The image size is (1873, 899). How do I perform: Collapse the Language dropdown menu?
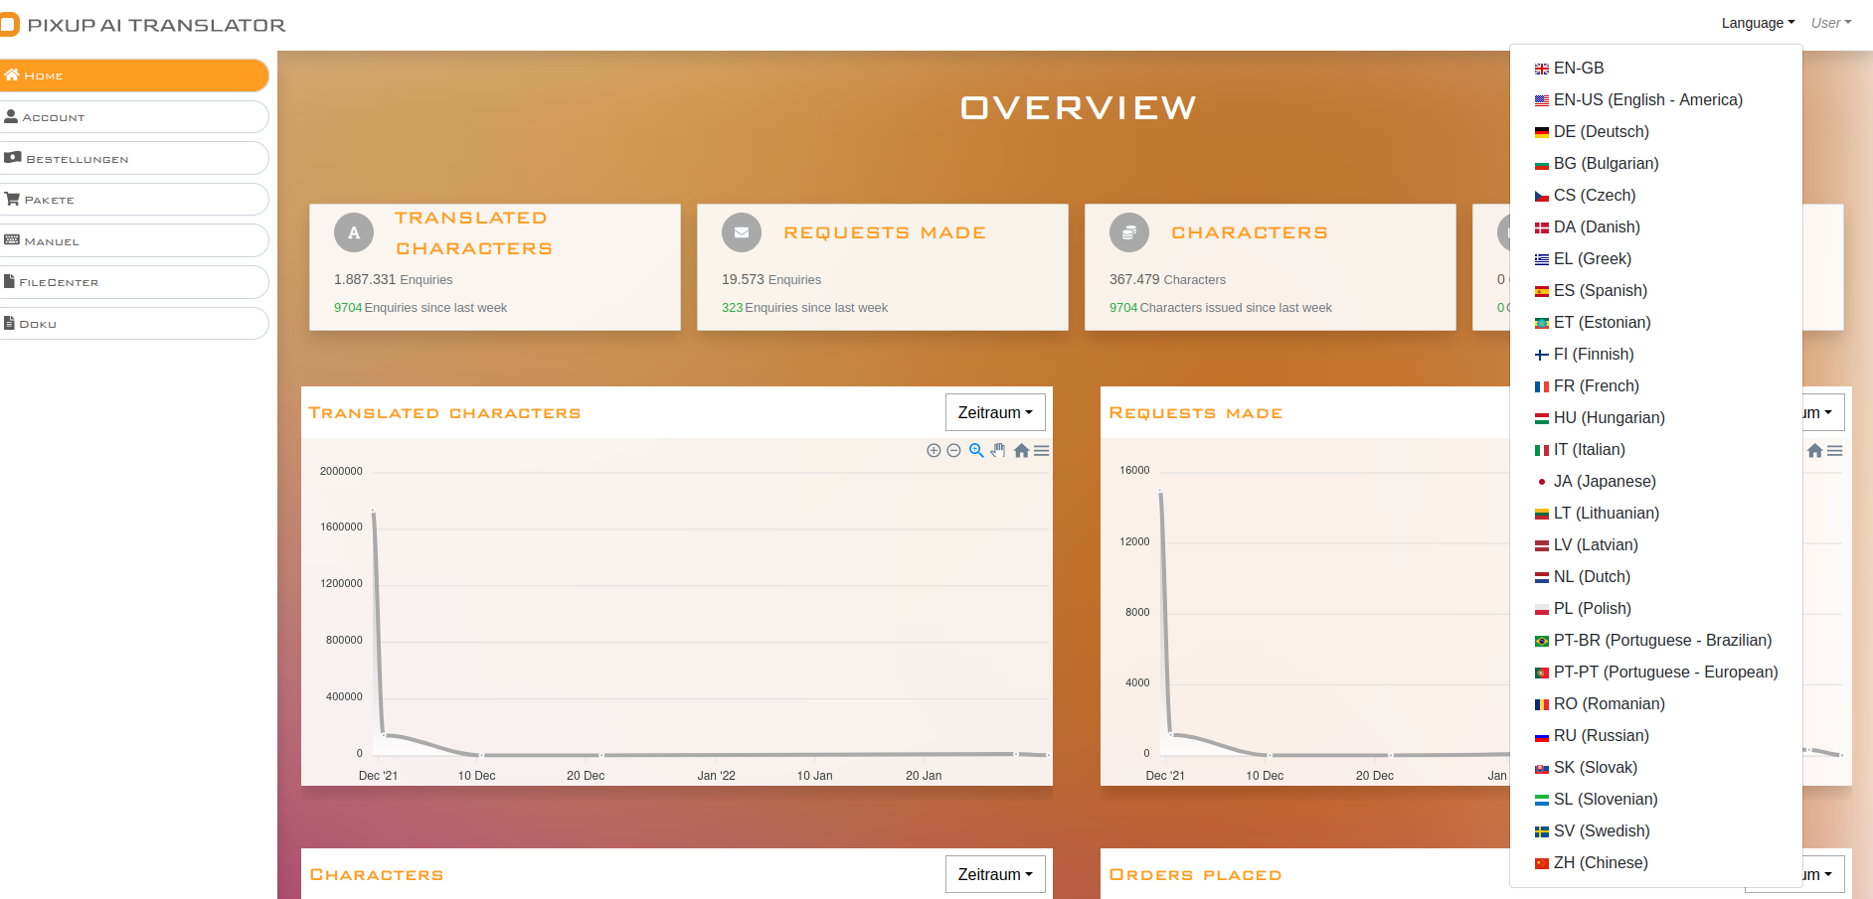point(1757,23)
